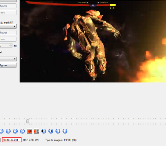Viewport: 166px width, 146px height.
Task: Increase the ms shift value with up arrow
Action: pyautogui.click(x=10, y=45)
